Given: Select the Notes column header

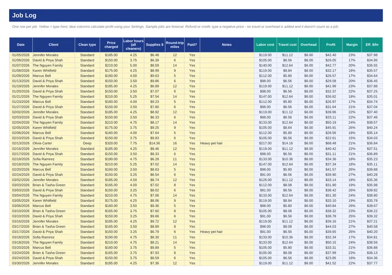Looking at the screenshot, I should (x=226, y=45).
